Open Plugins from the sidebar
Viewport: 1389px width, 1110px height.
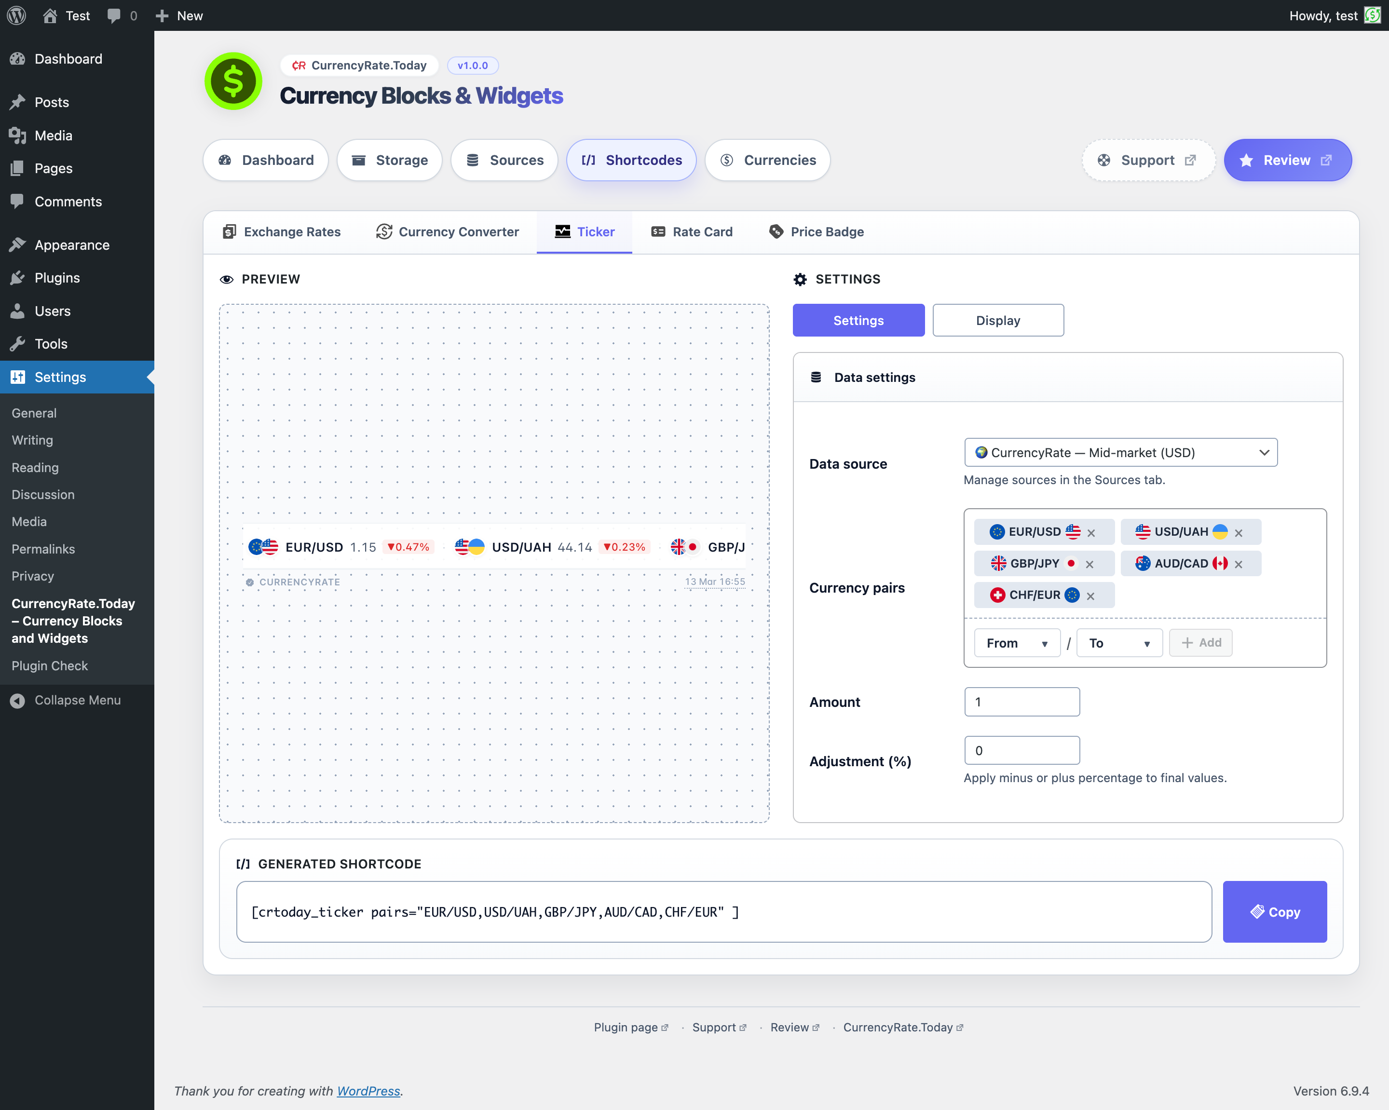[57, 278]
